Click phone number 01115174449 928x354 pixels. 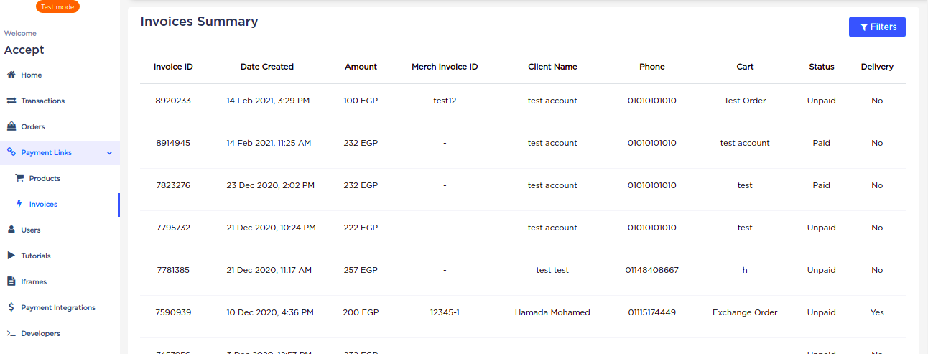tap(652, 312)
